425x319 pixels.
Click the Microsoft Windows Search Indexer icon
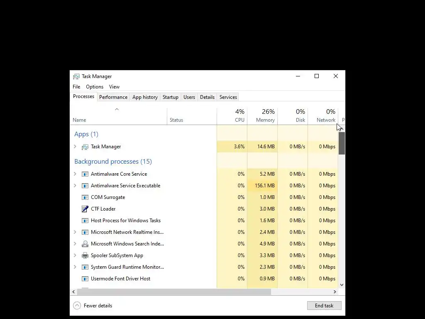pyautogui.click(x=85, y=244)
